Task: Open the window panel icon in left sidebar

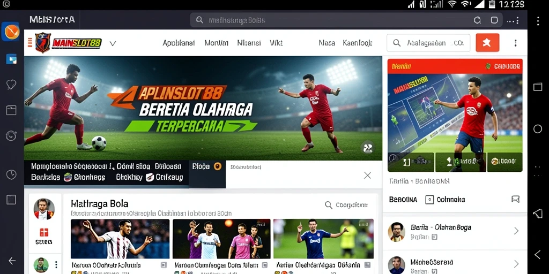Action: [11, 110]
